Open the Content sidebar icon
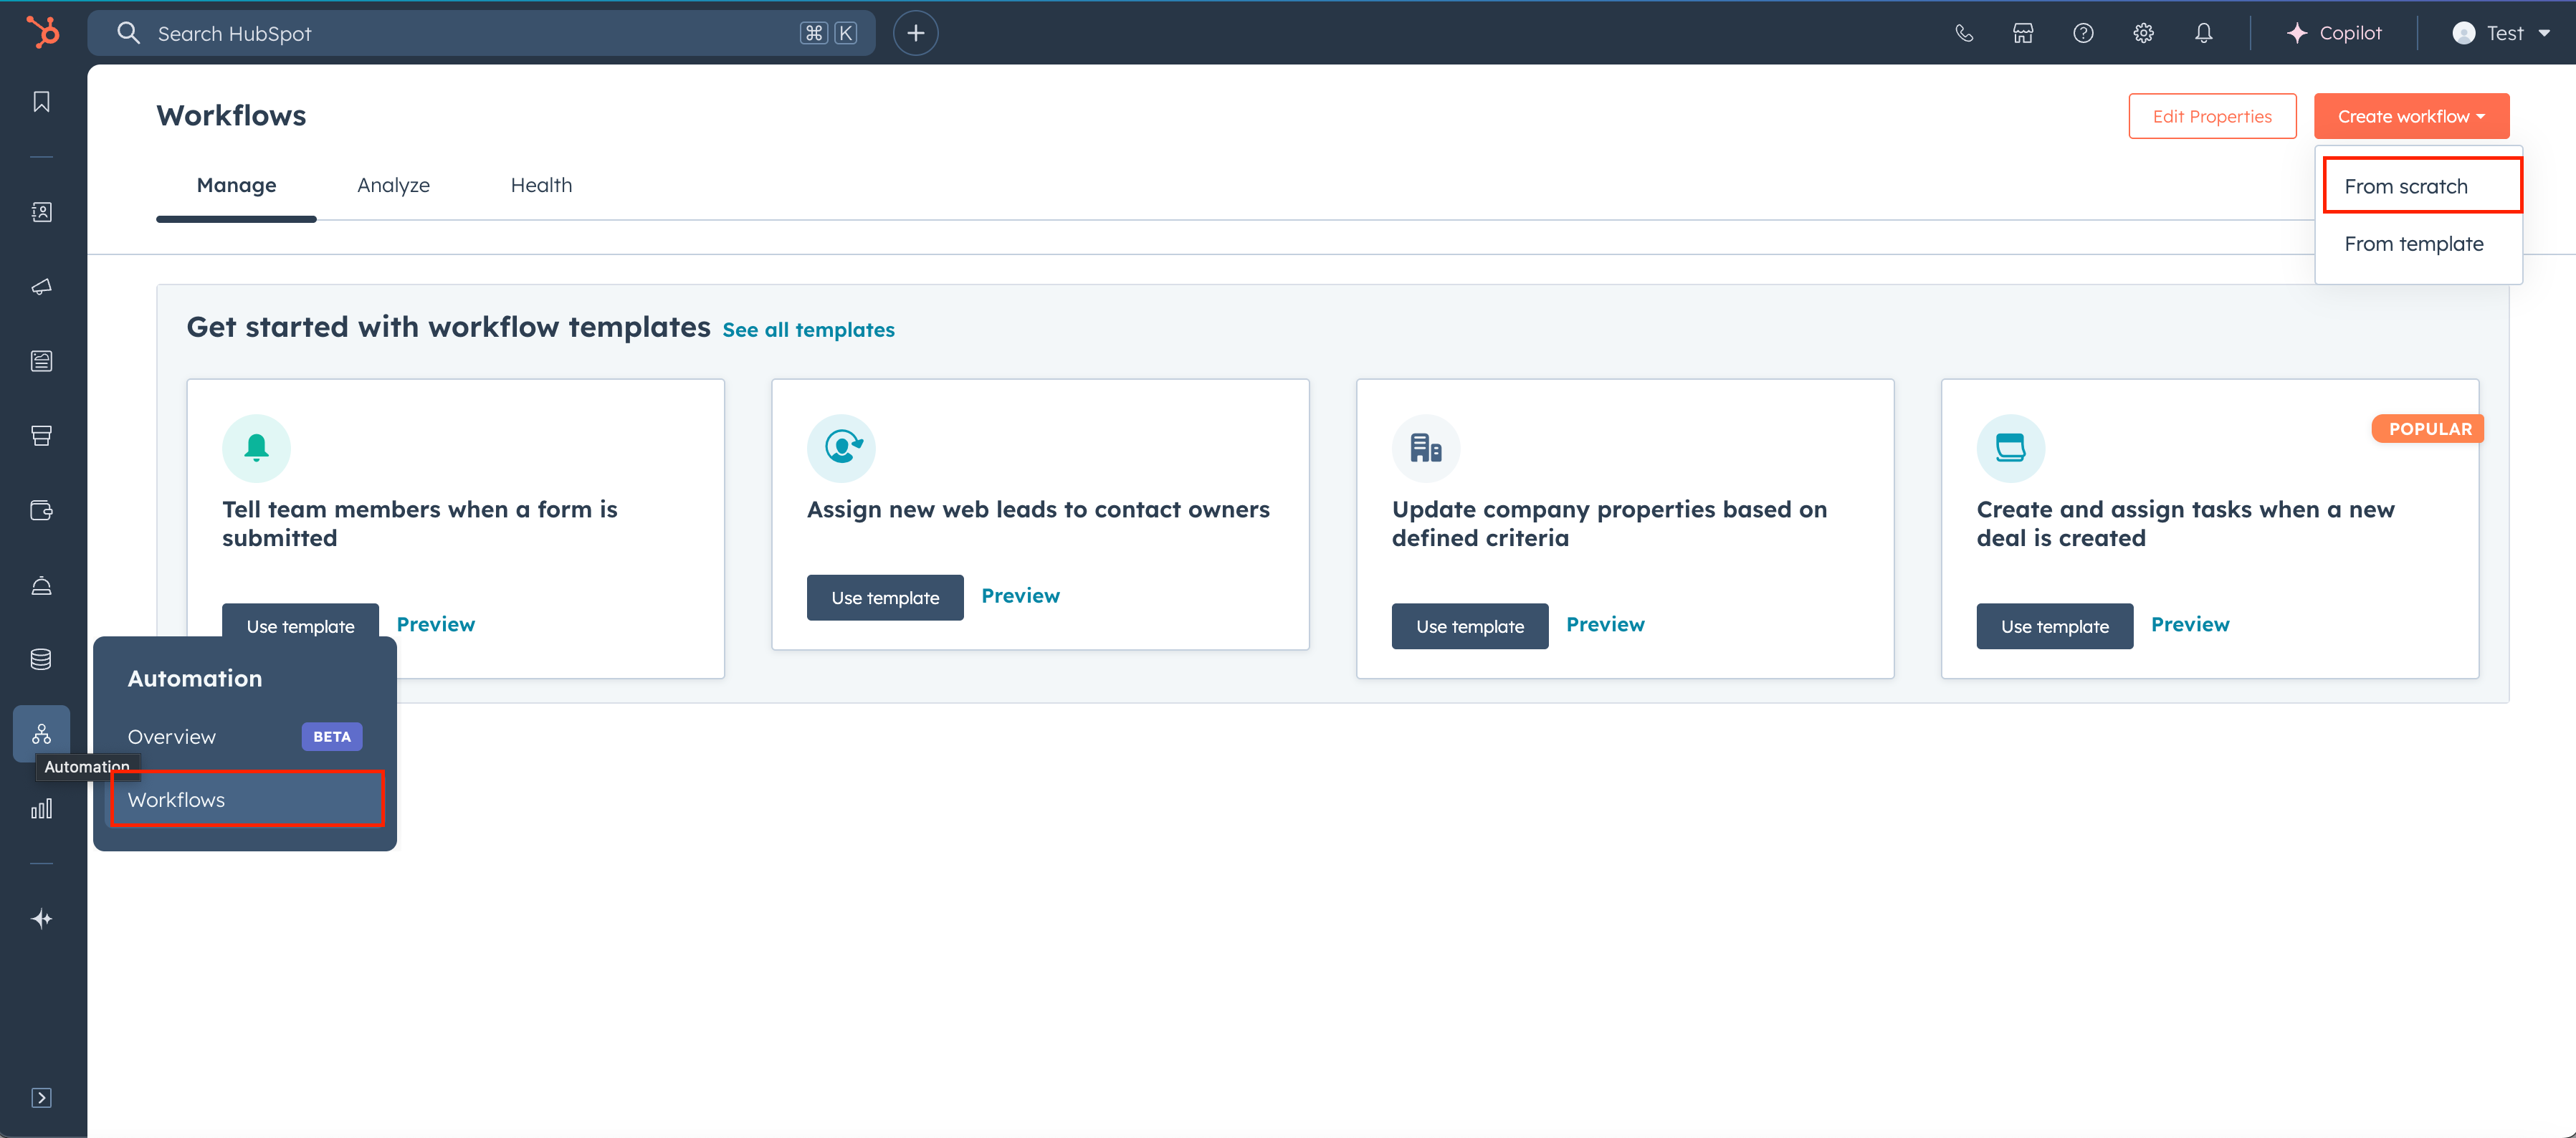Image resolution: width=2576 pixels, height=1138 pixels. click(x=42, y=361)
